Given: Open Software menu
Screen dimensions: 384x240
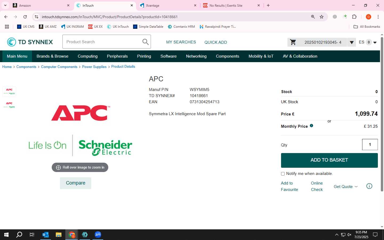Looking at the screenshot, I should pyautogui.click(x=169, y=56).
